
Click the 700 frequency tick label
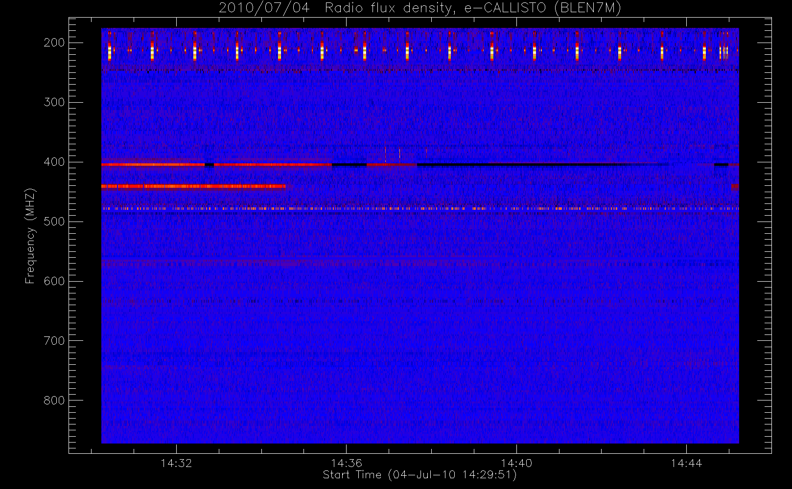(x=54, y=341)
